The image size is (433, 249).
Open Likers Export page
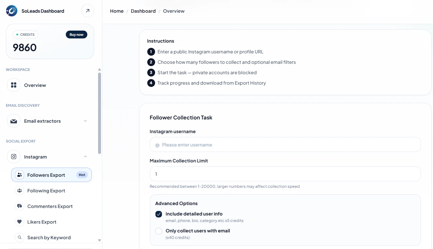51,222
